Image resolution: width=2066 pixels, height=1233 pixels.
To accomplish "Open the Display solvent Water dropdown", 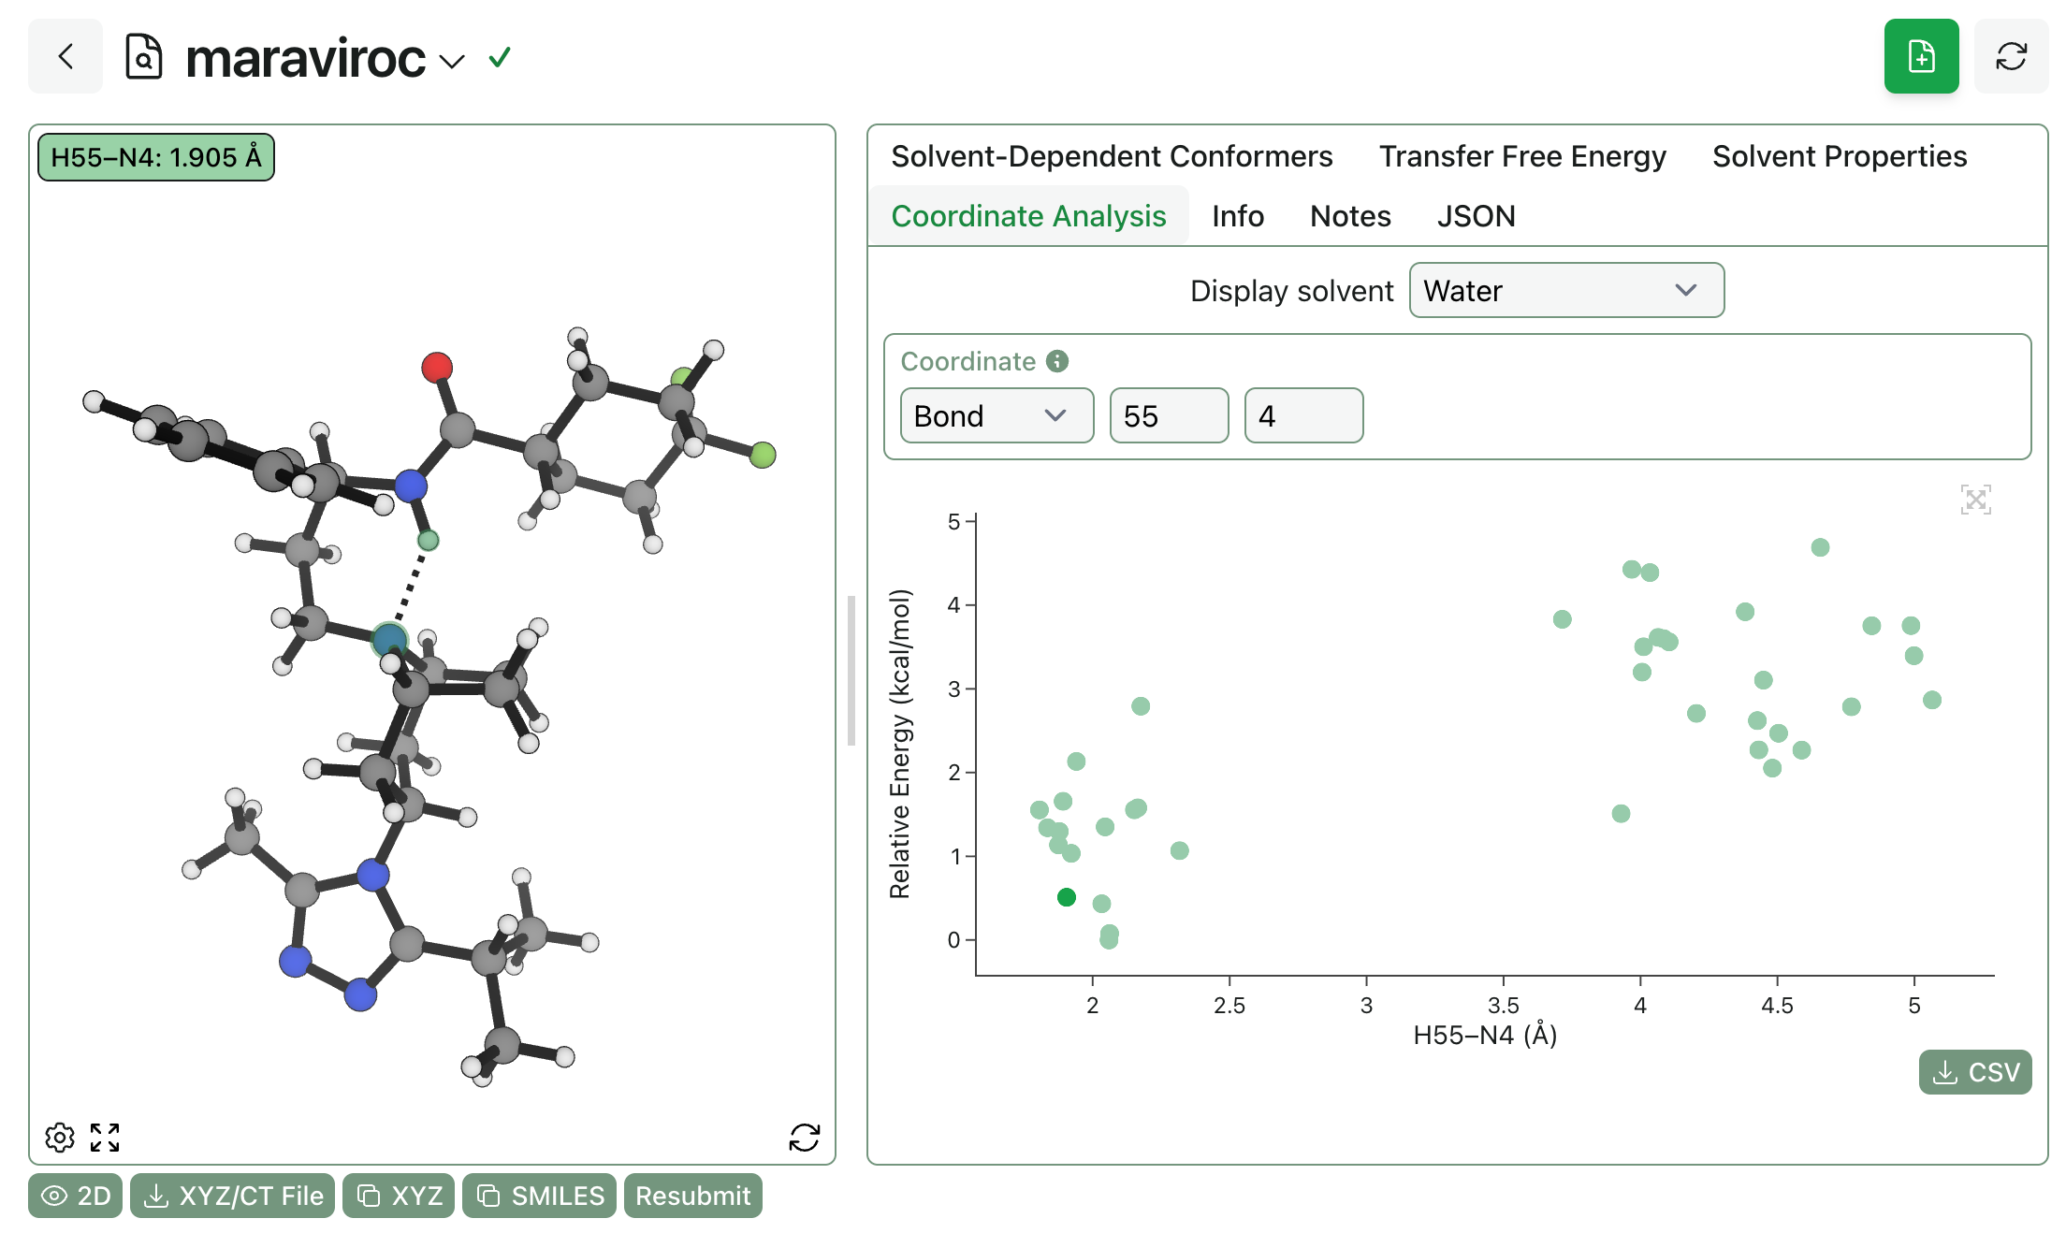I will [1565, 291].
